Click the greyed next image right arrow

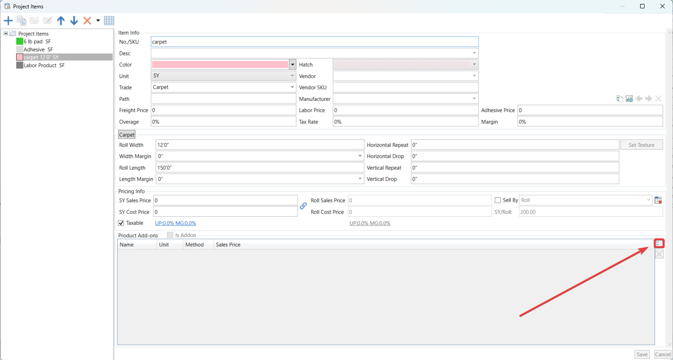648,99
